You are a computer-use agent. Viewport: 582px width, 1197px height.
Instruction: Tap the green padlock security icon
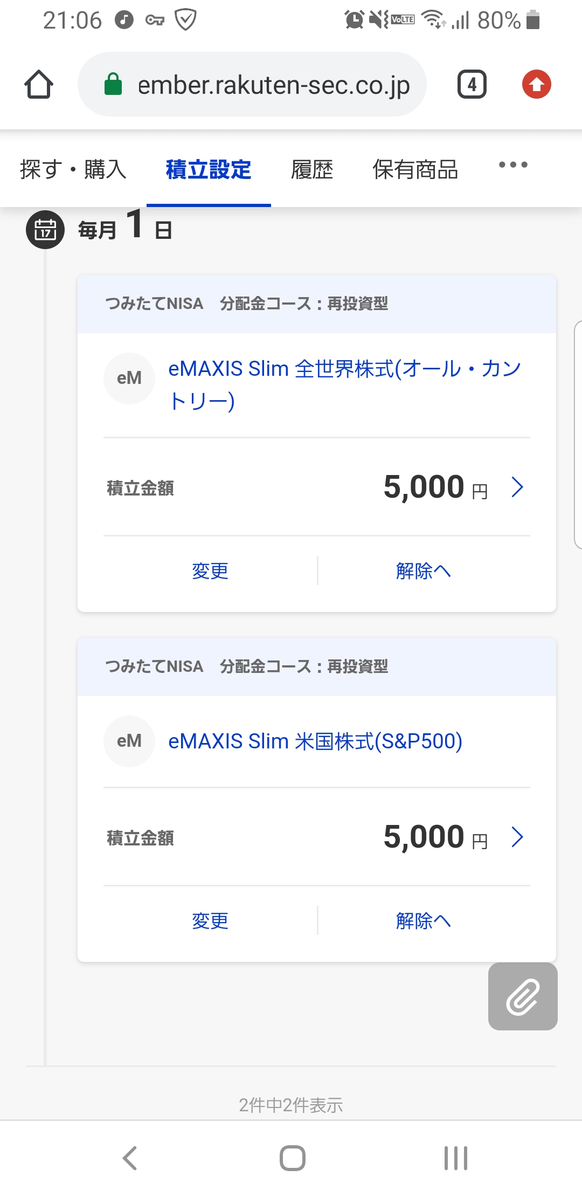click(x=113, y=85)
